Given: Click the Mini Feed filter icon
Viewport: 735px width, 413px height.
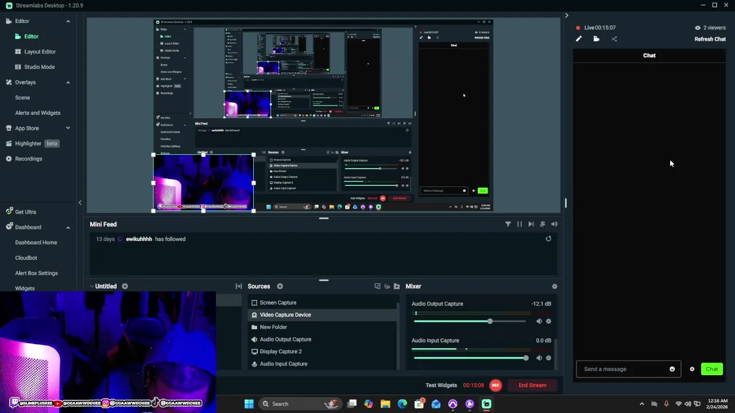Looking at the screenshot, I should pos(508,224).
